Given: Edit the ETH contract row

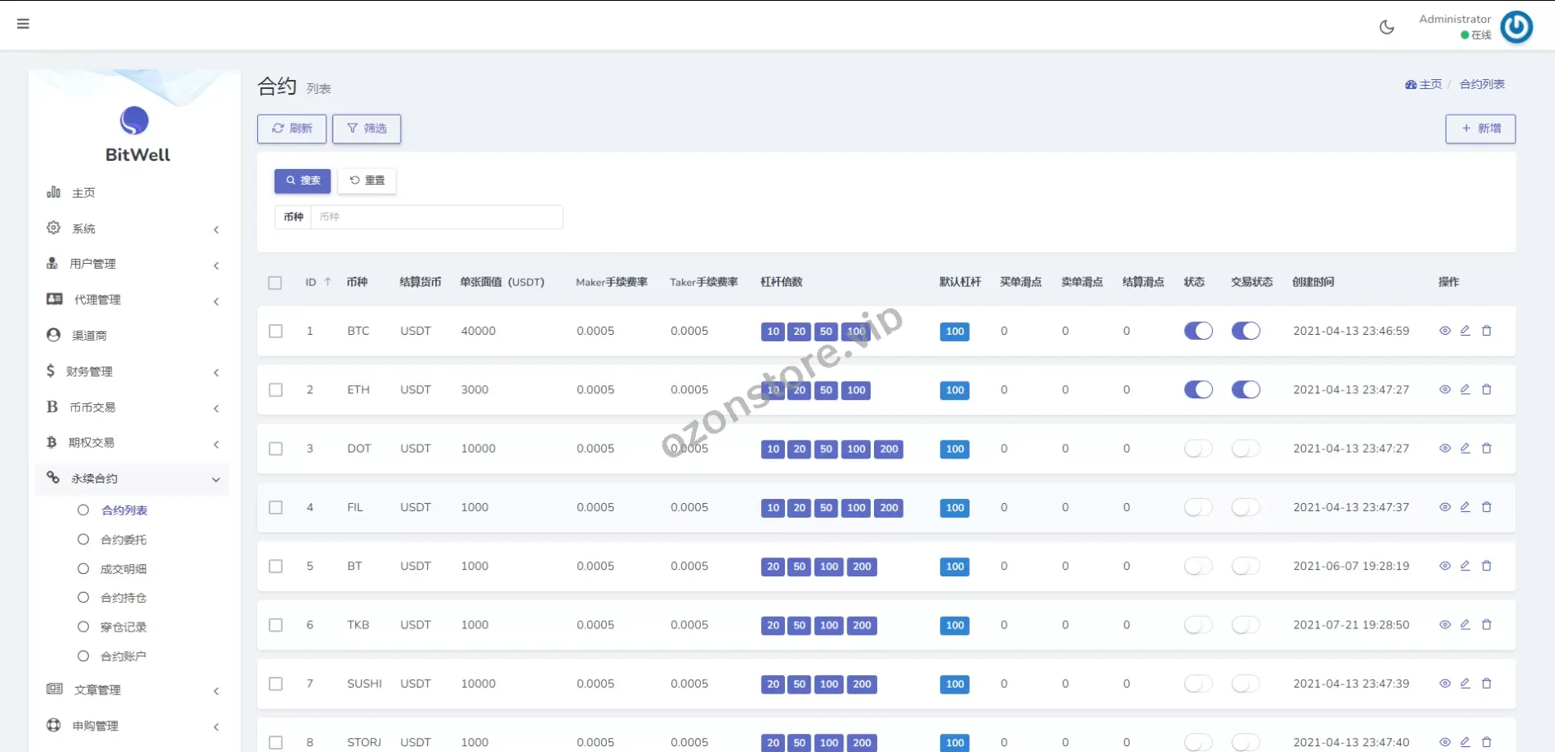Looking at the screenshot, I should [1465, 389].
